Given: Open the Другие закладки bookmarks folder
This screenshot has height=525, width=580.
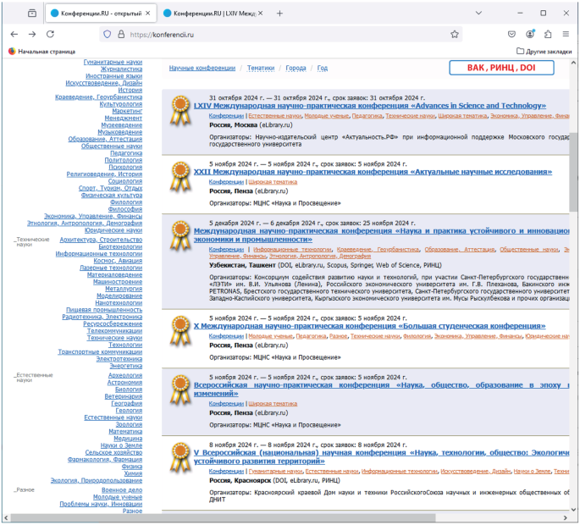Looking at the screenshot, I should 543,51.
